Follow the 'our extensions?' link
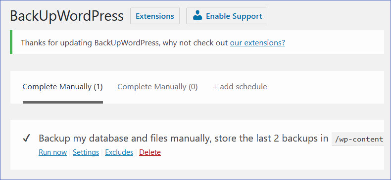The image size is (391, 180). pos(257,43)
